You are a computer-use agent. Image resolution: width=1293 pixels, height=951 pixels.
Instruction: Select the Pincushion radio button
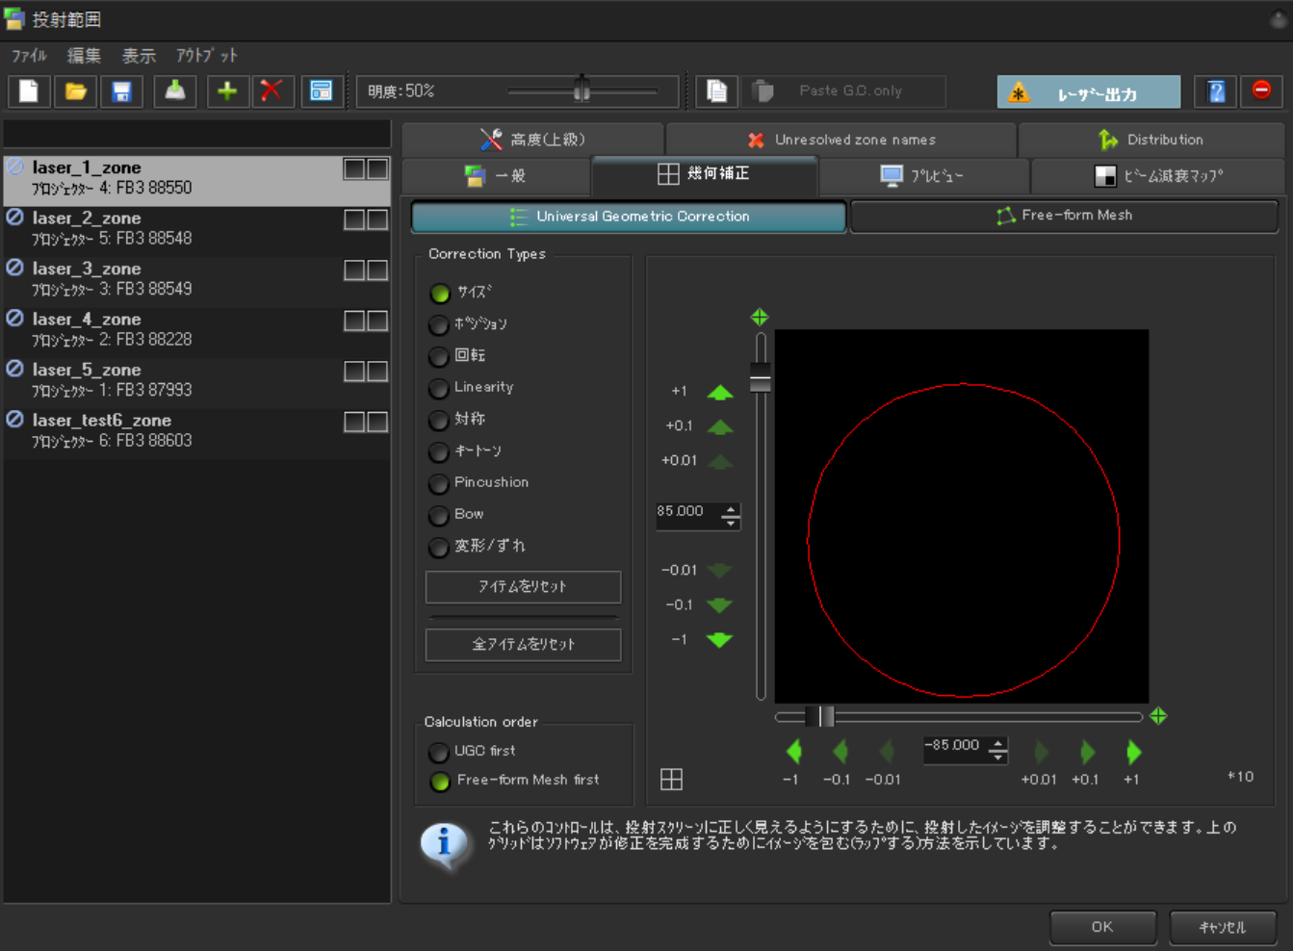(x=439, y=483)
